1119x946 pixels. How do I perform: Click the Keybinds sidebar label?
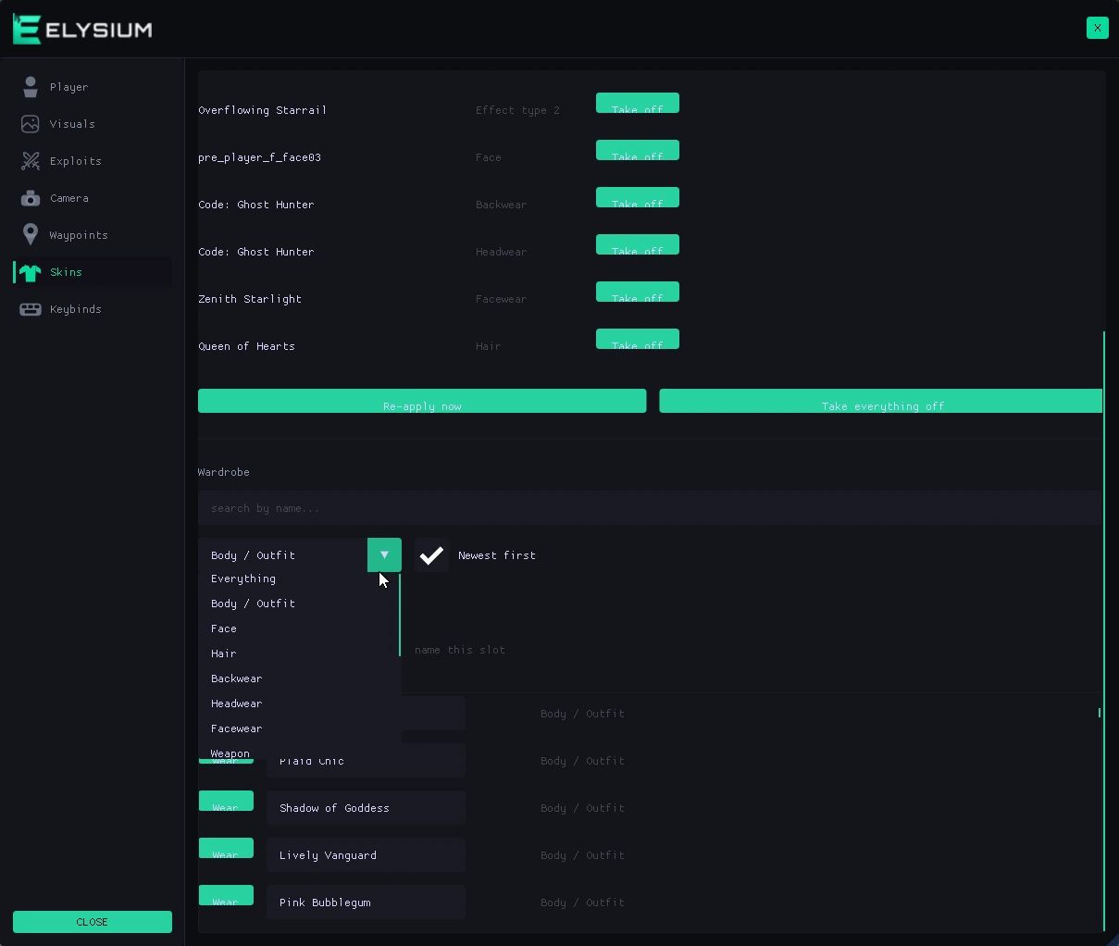(x=76, y=309)
